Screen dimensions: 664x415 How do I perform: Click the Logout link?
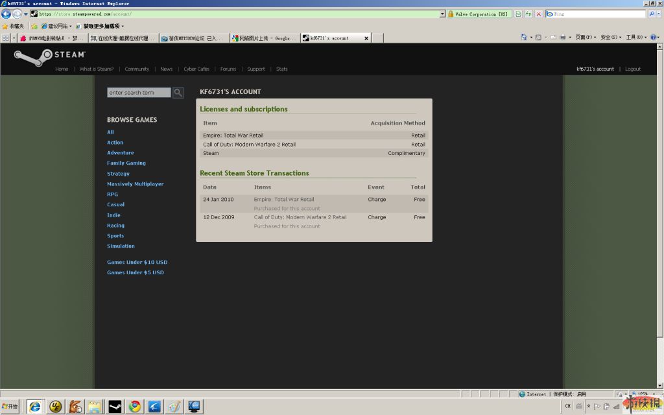coord(633,69)
